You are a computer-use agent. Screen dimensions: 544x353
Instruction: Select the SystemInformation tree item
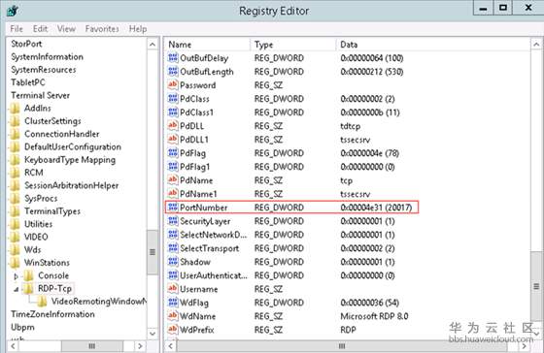click(47, 56)
